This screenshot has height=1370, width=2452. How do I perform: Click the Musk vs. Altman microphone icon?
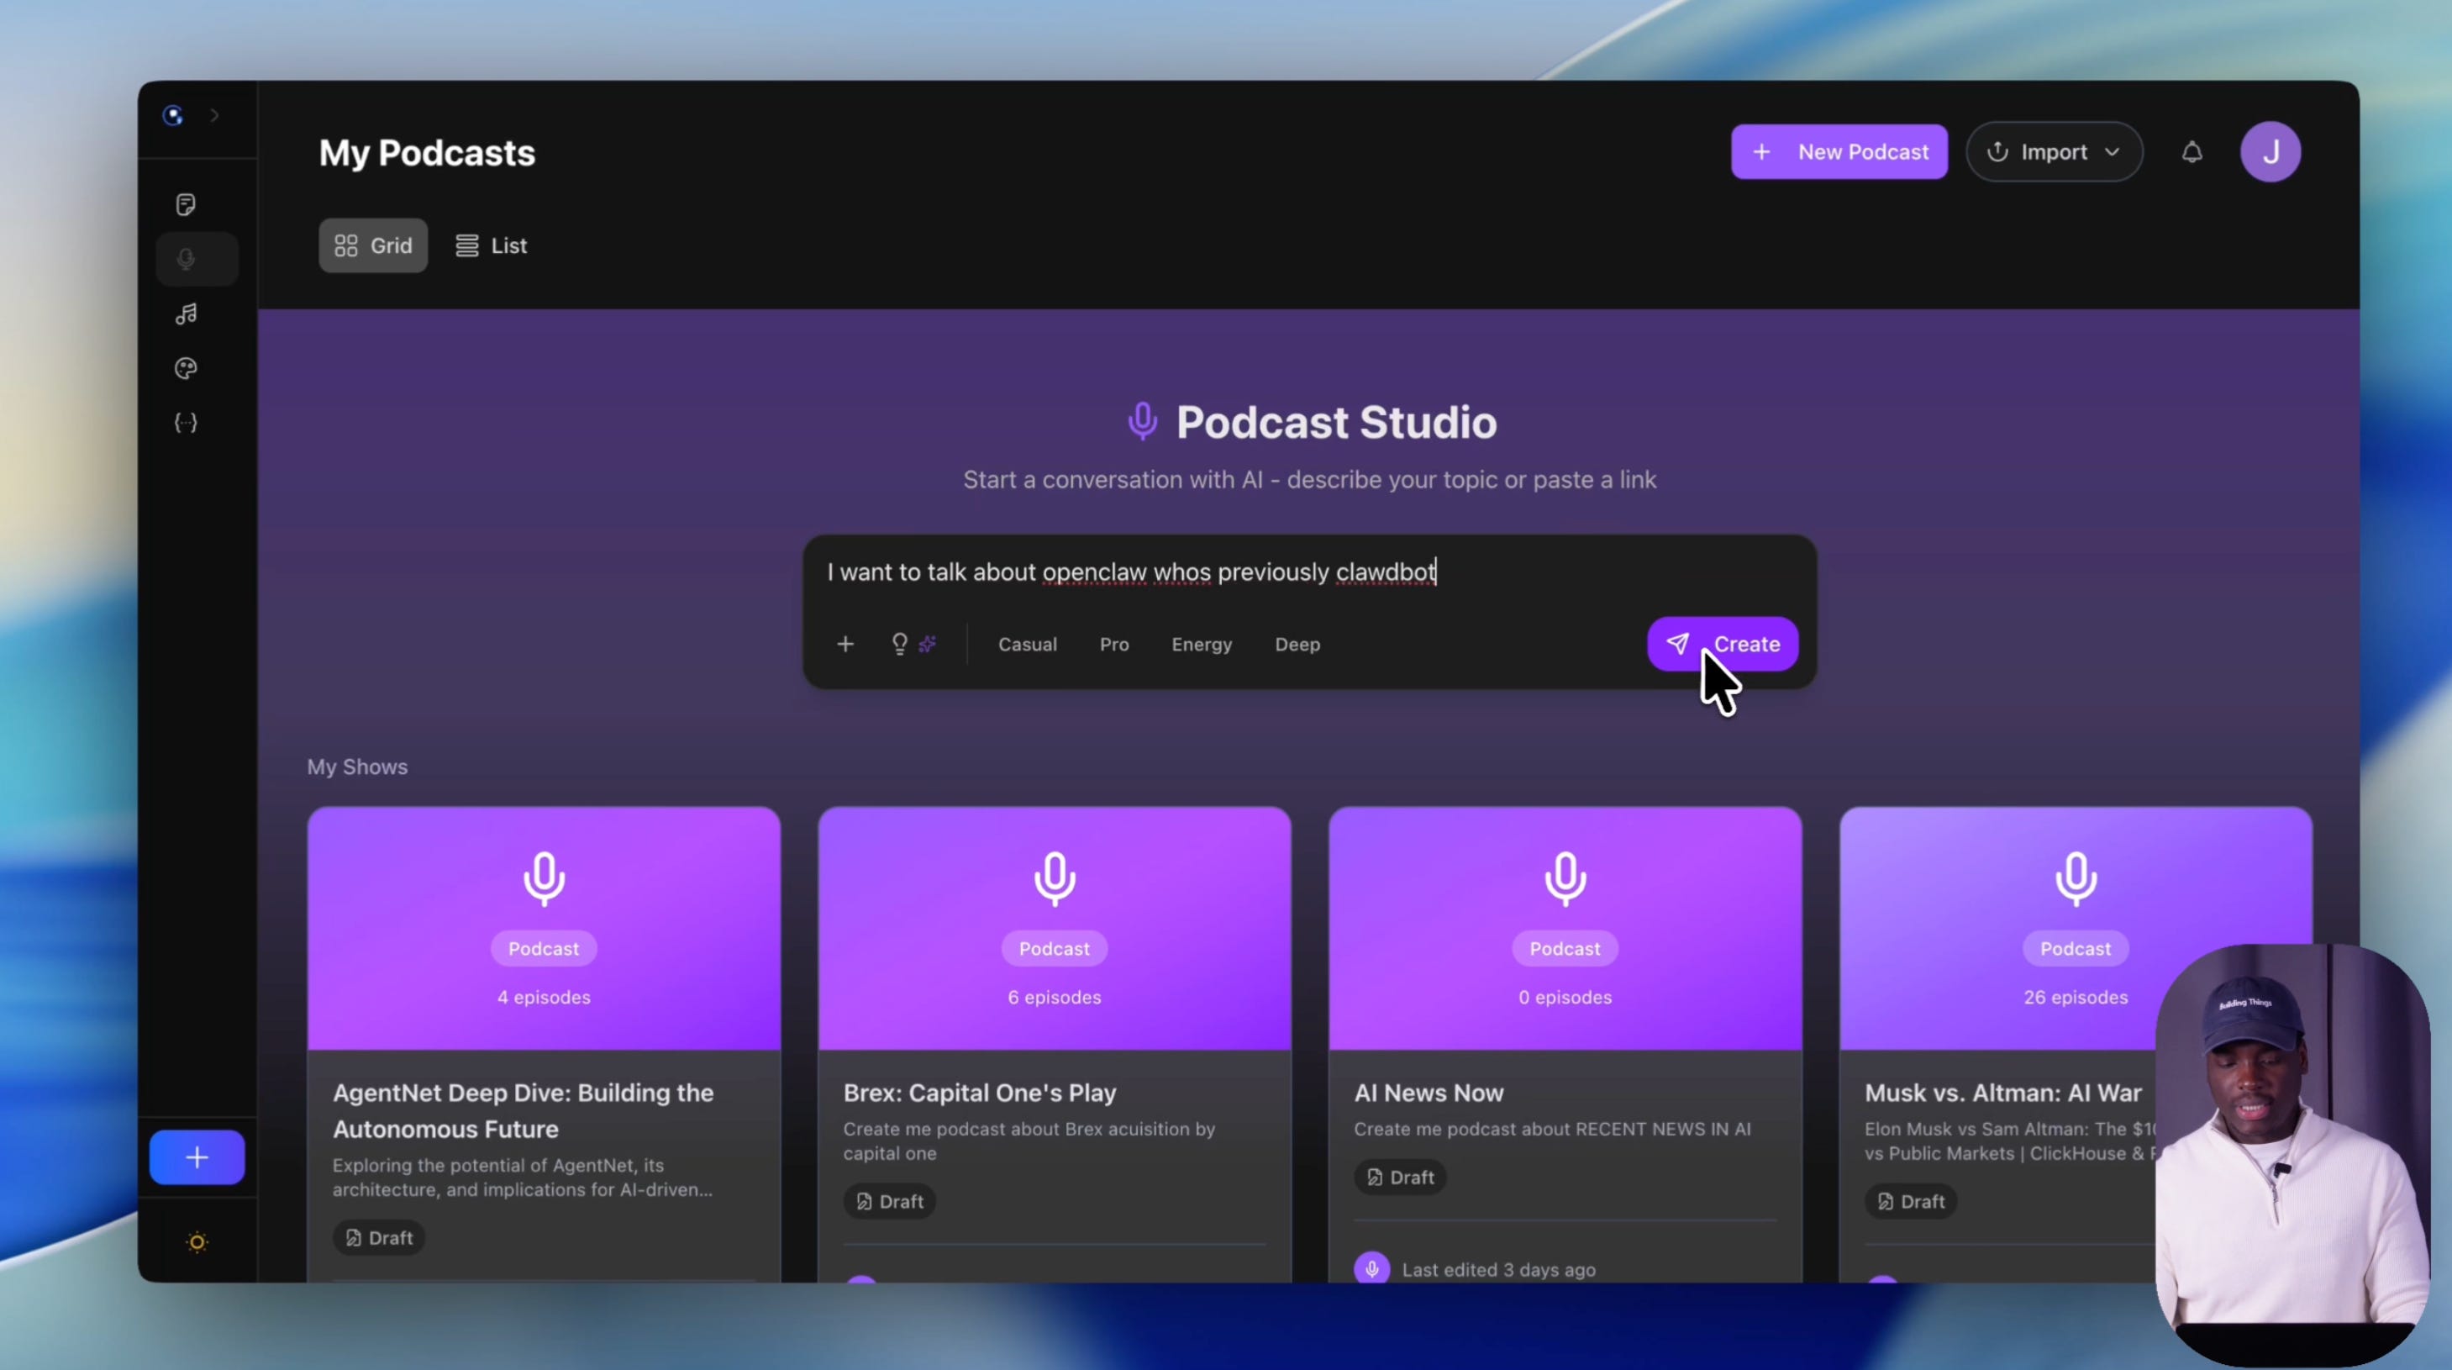[2076, 877]
